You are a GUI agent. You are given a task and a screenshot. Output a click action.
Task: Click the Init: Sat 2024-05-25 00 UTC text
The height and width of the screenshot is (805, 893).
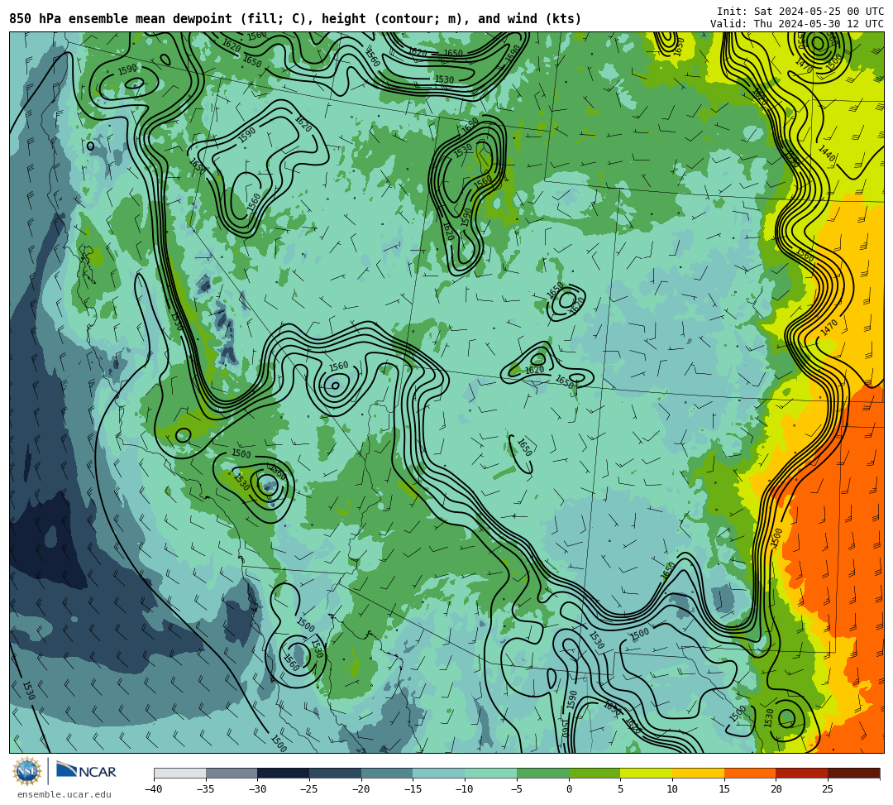(800, 12)
